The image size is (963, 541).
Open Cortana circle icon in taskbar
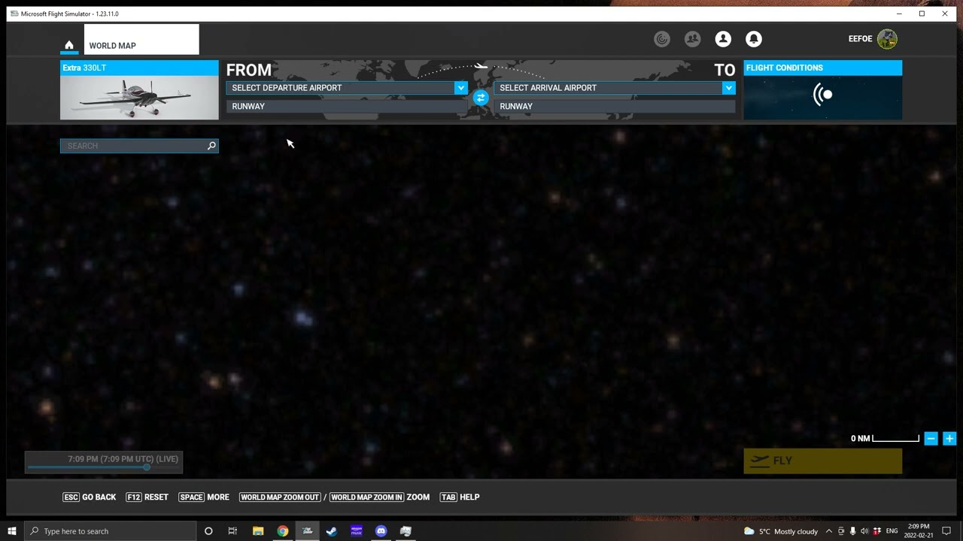[208, 531]
